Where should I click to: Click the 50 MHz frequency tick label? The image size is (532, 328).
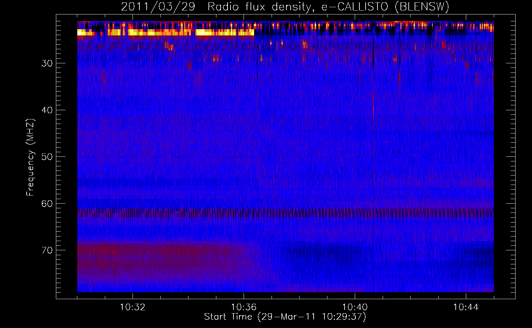point(47,157)
